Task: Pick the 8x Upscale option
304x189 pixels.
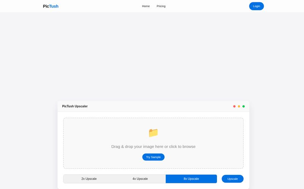Action: (191, 179)
